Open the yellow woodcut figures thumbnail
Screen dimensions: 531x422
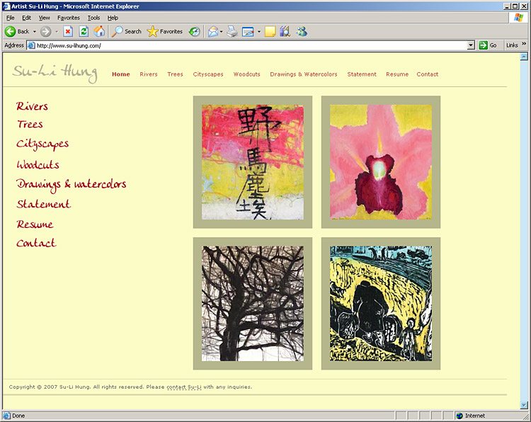381,304
